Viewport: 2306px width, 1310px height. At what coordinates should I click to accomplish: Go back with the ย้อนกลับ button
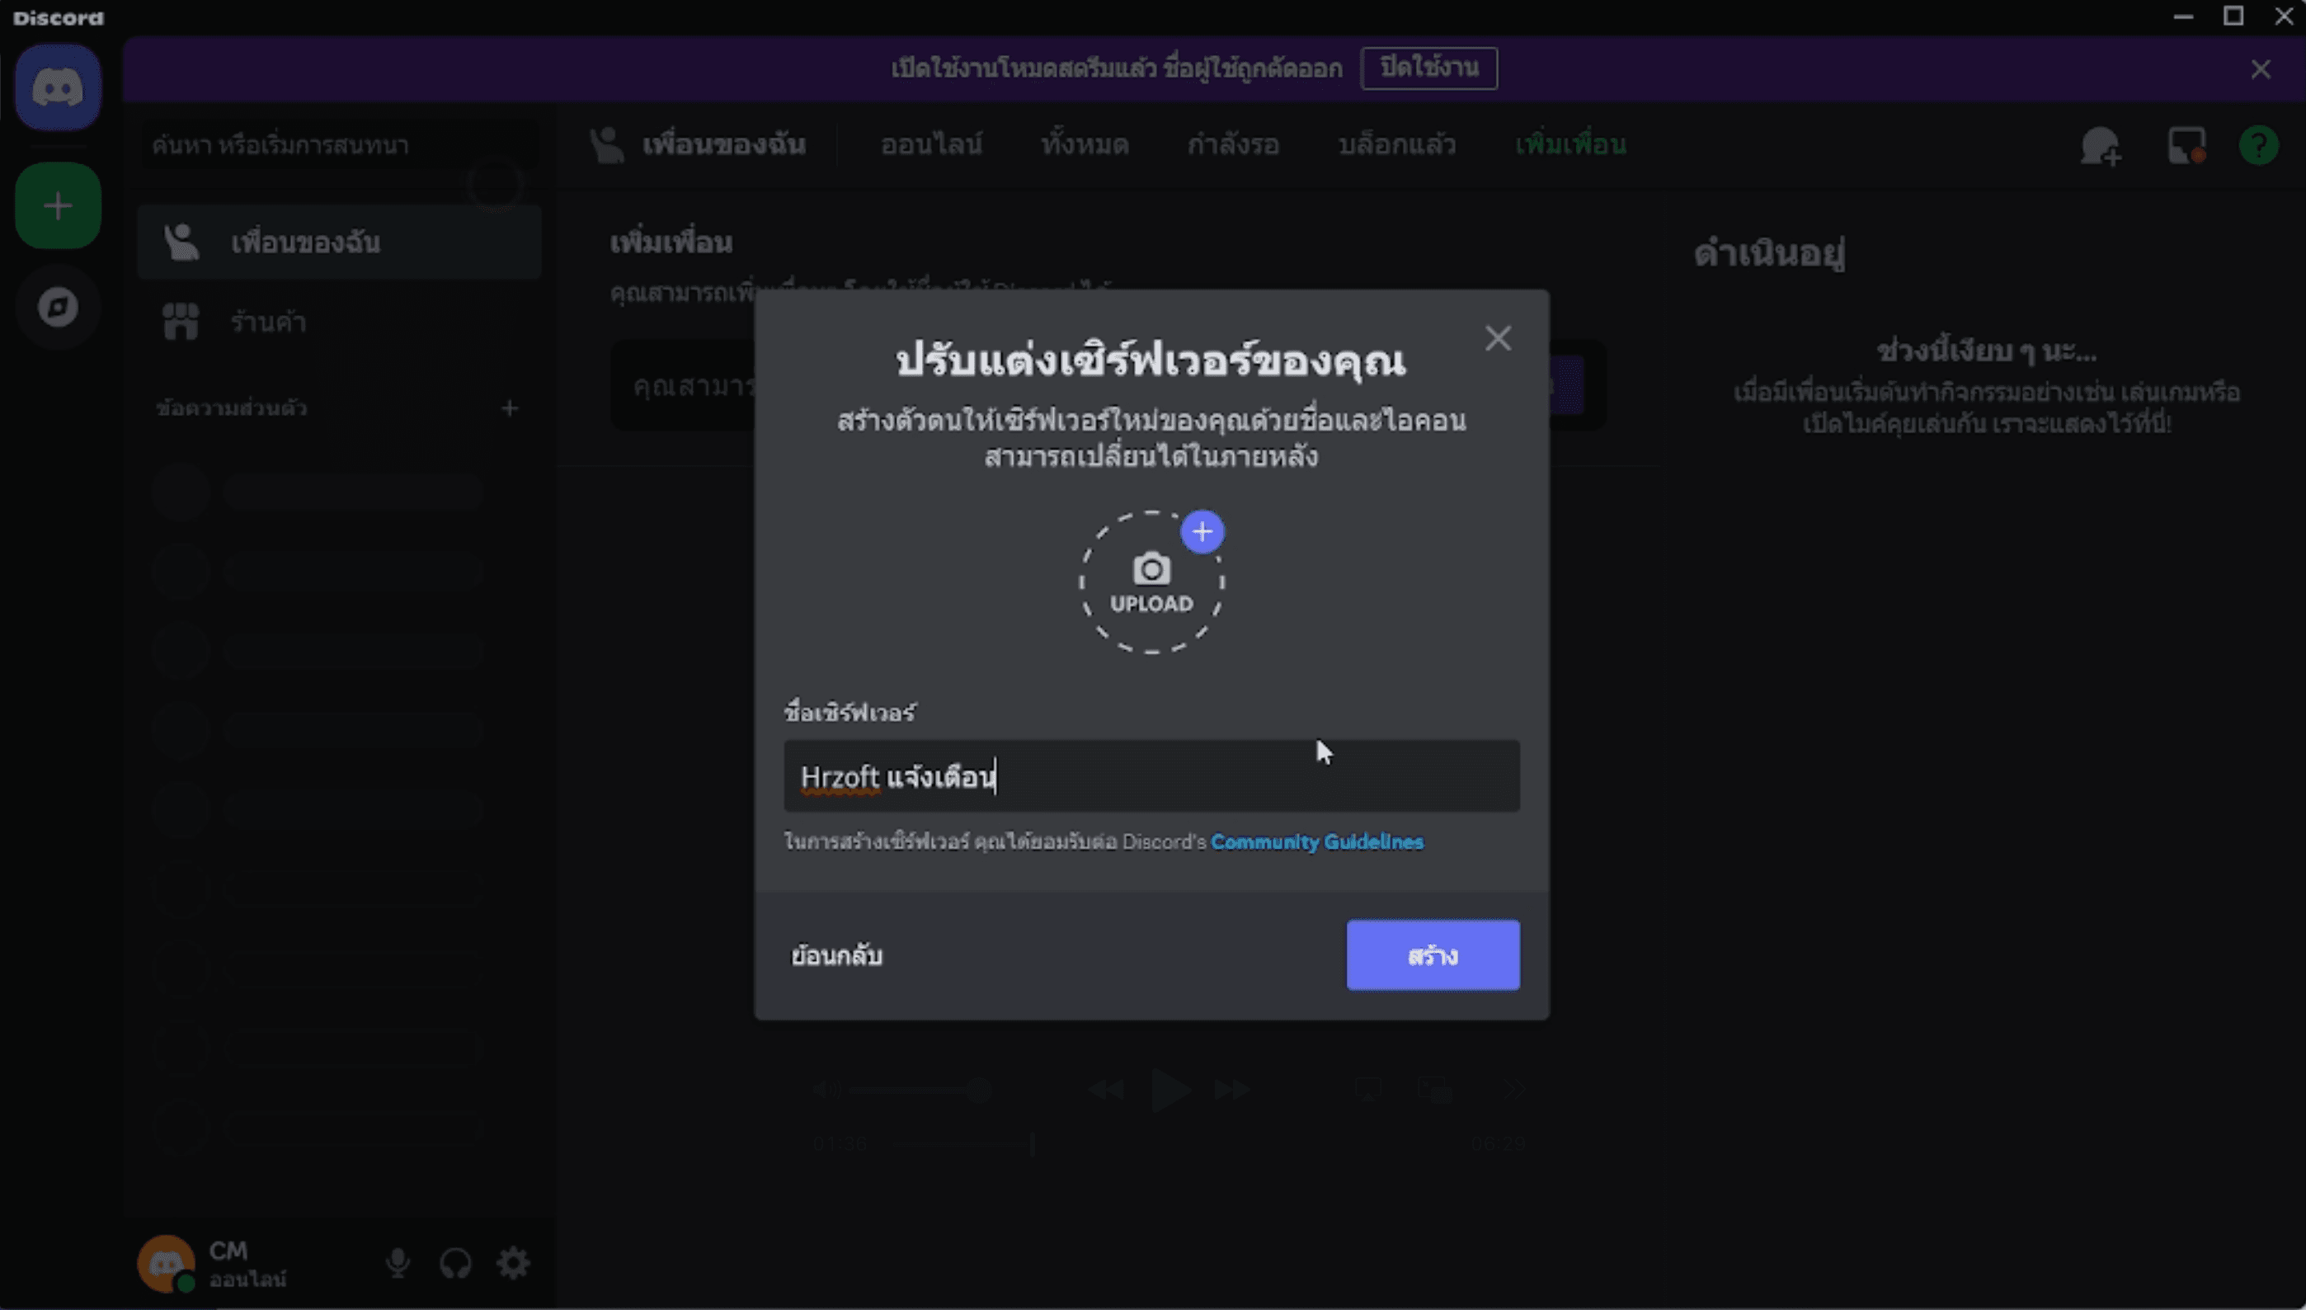pos(839,954)
